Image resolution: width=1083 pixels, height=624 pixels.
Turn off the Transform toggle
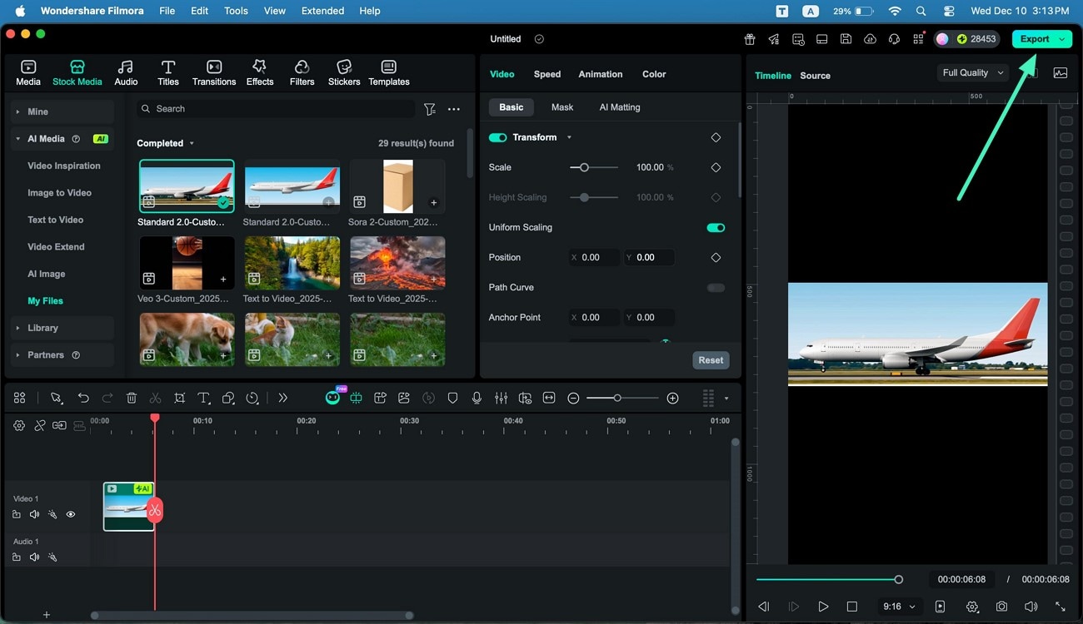click(498, 137)
